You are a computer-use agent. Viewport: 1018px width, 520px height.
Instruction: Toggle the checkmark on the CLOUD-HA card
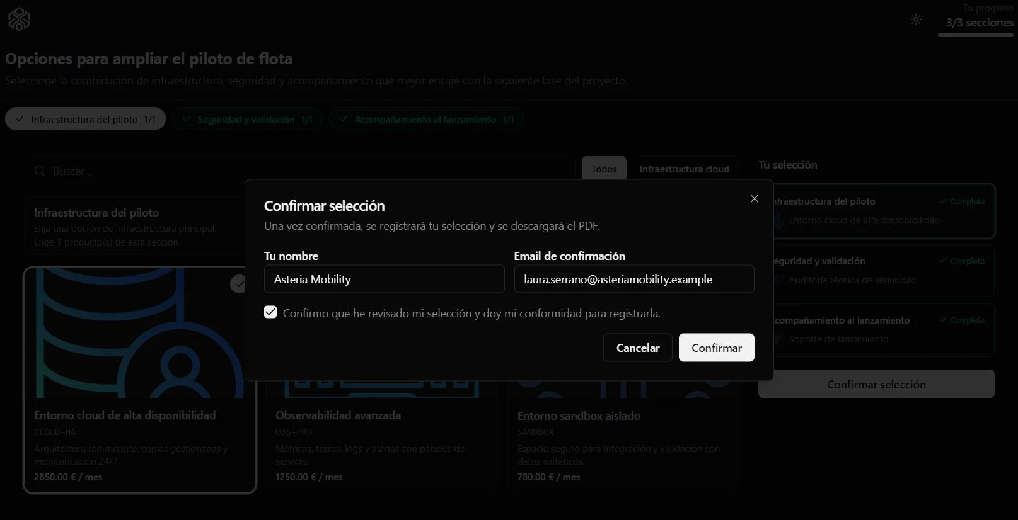(238, 285)
